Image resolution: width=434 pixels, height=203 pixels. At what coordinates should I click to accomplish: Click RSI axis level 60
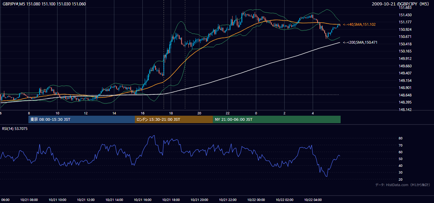401,152
